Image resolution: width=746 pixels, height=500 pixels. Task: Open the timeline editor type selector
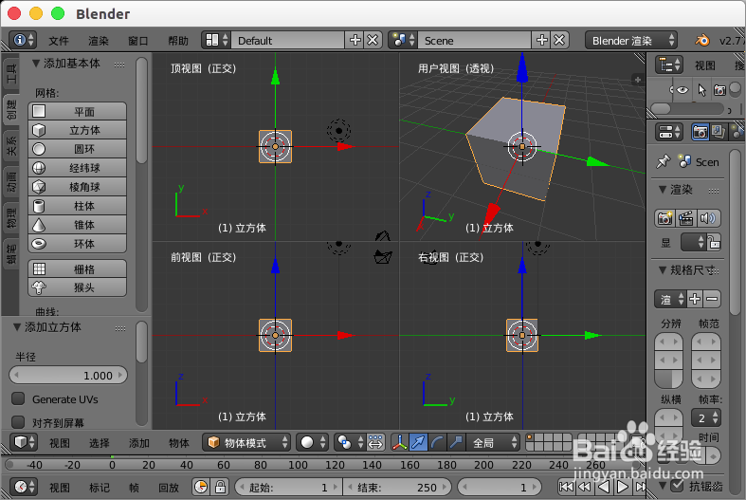click(24, 487)
